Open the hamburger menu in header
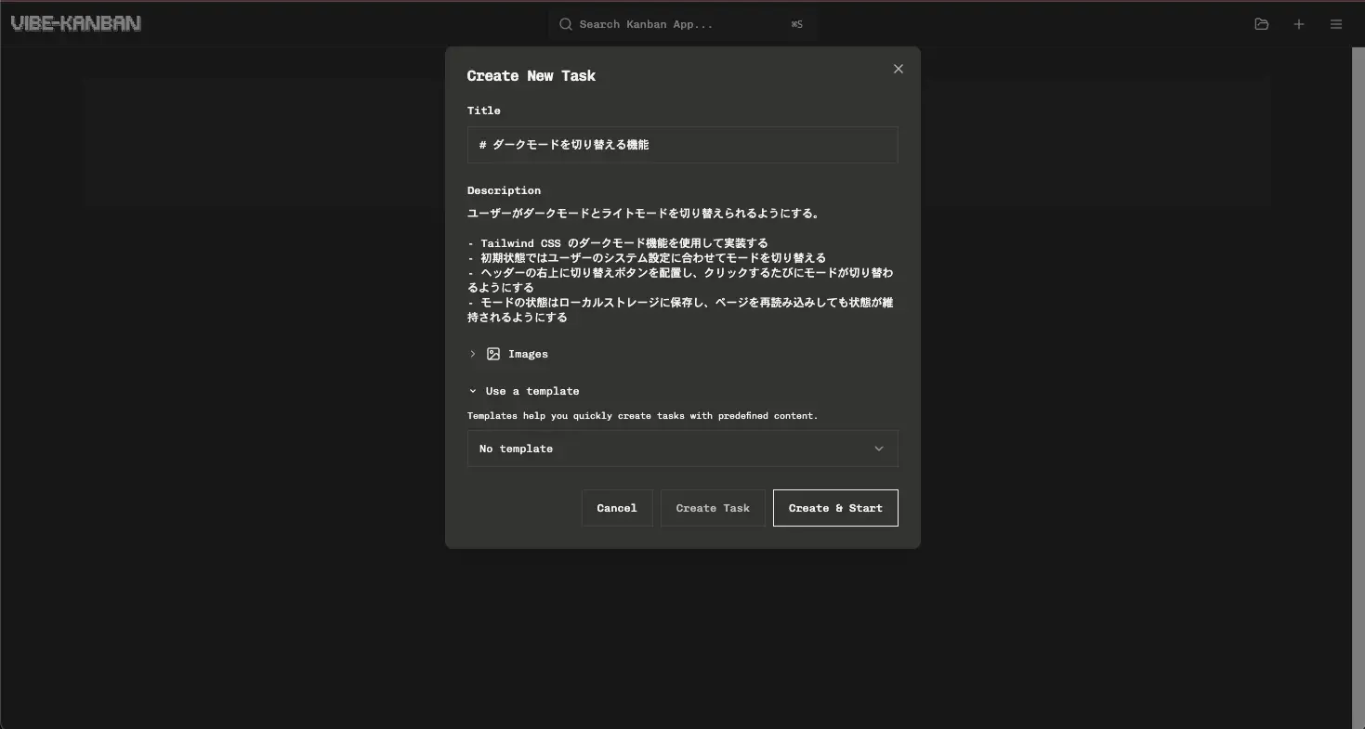This screenshot has height=729, width=1365. click(x=1336, y=24)
